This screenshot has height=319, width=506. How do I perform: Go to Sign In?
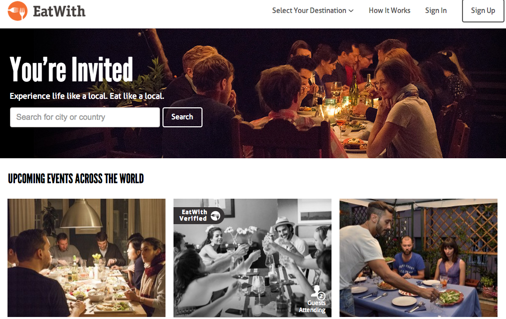(435, 10)
